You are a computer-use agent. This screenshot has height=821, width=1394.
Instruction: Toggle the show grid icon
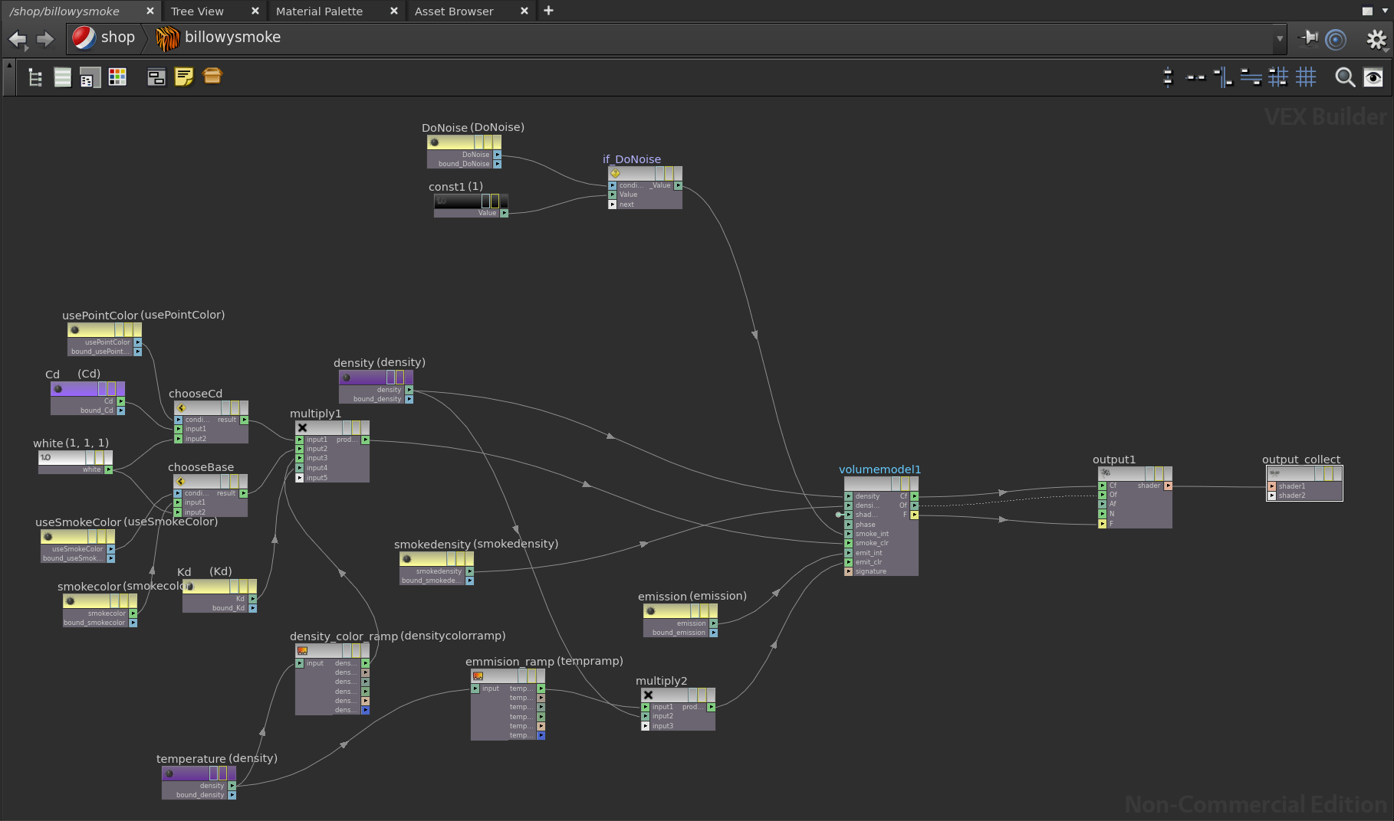(1306, 77)
